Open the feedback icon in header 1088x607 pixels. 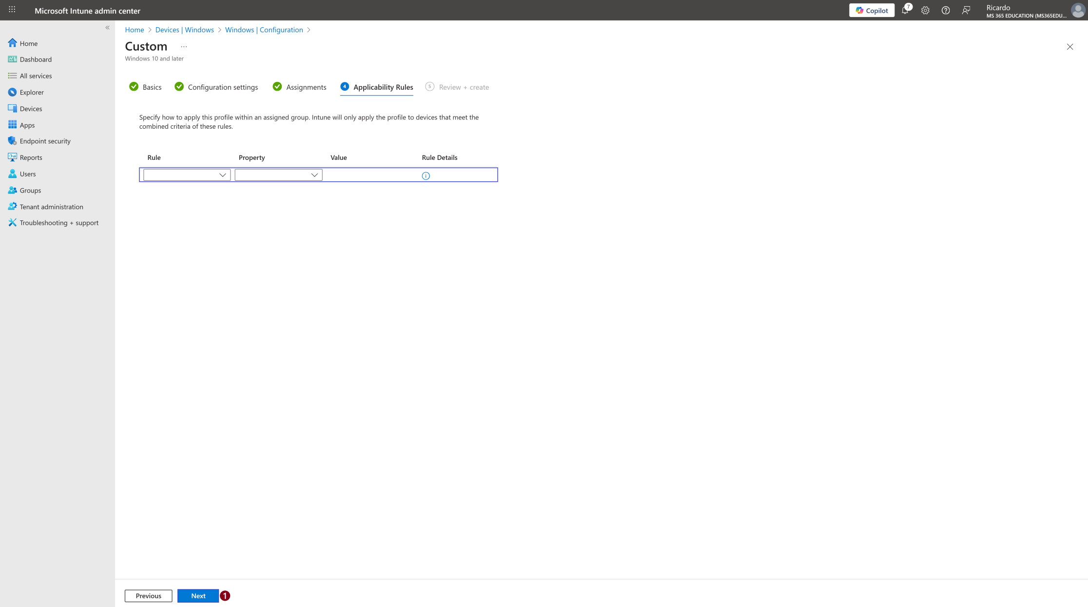(966, 10)
